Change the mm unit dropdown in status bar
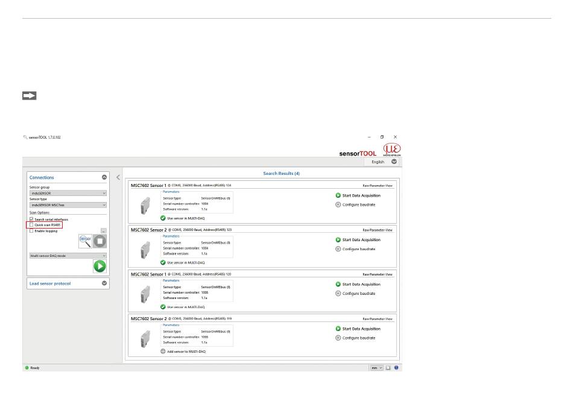The height and width of the screenshot is (401, 573). tap(376, 368)
